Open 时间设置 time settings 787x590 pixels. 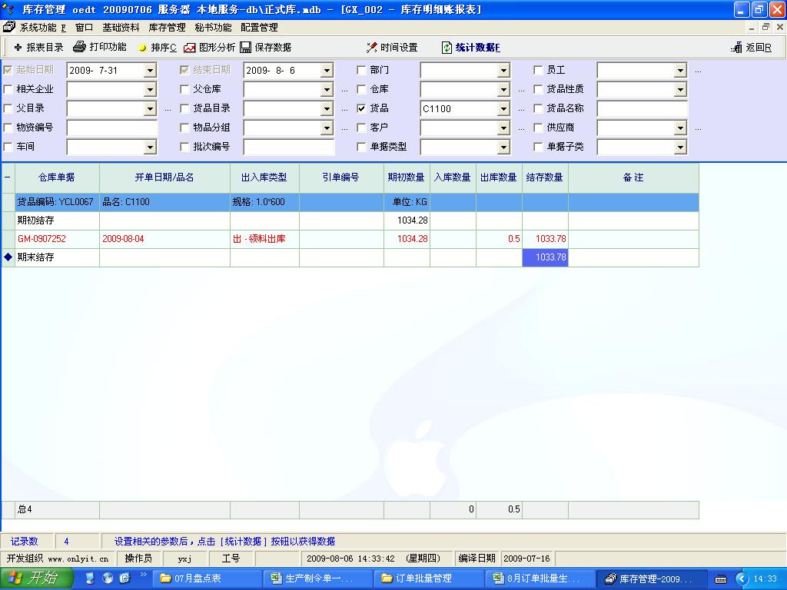click(372, 48)
